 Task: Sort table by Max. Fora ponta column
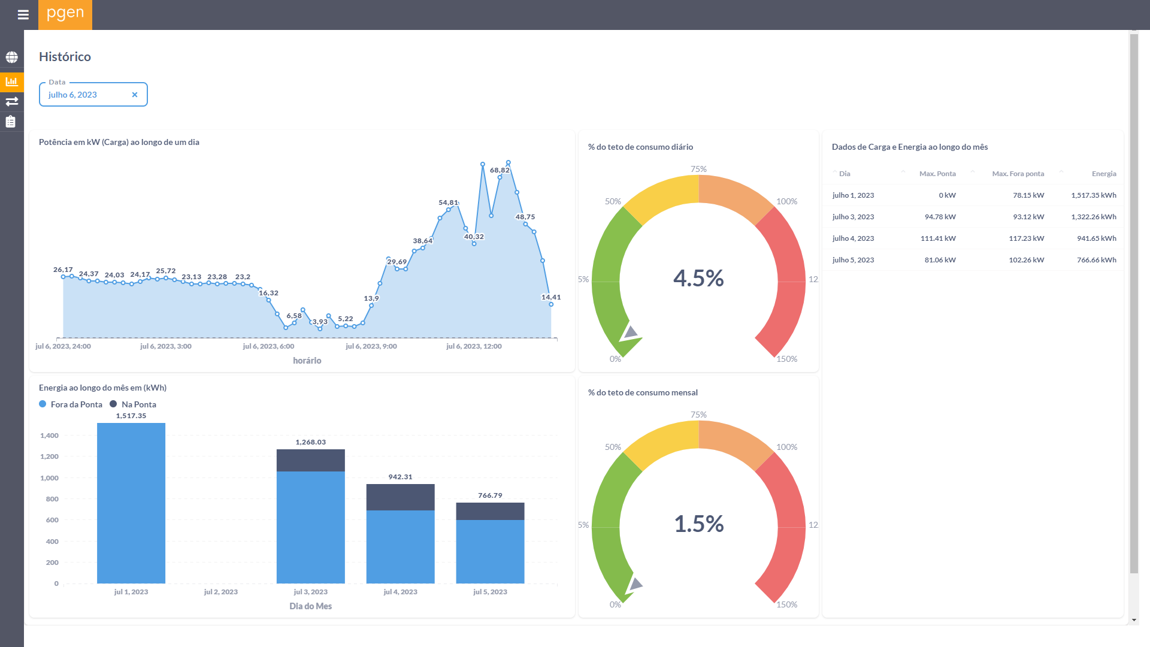1017,174
